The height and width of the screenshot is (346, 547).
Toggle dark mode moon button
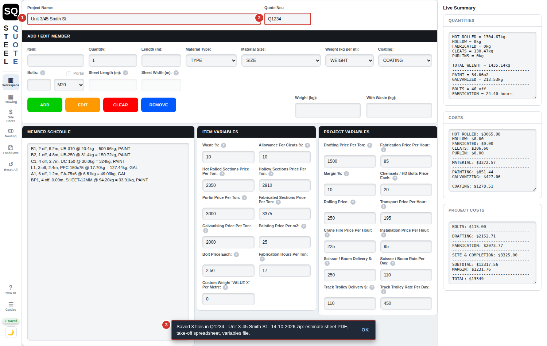coord(11,332)
